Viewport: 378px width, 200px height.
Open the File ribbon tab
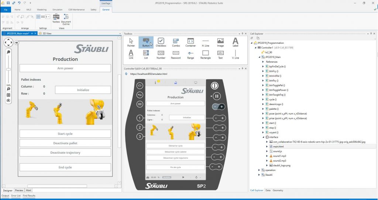[x=6, y=10]
